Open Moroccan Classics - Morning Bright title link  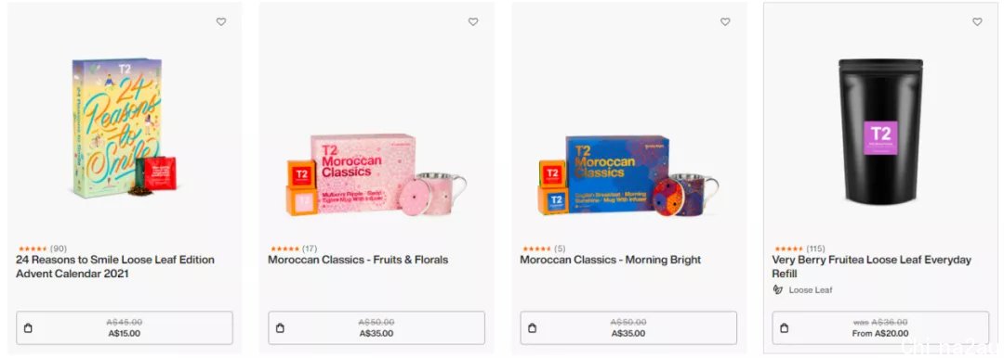click(x=610, y=260)
